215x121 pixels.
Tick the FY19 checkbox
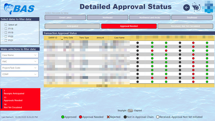pyautogui.click(x=6, y=33)
